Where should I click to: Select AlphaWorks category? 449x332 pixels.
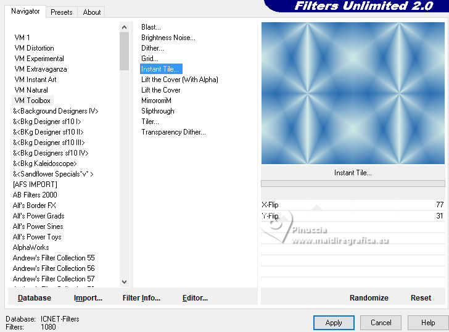click(31, 247)
